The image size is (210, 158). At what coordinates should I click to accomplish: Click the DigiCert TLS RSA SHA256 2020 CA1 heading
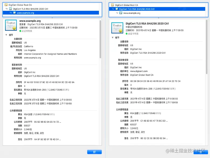coord(147,23)
